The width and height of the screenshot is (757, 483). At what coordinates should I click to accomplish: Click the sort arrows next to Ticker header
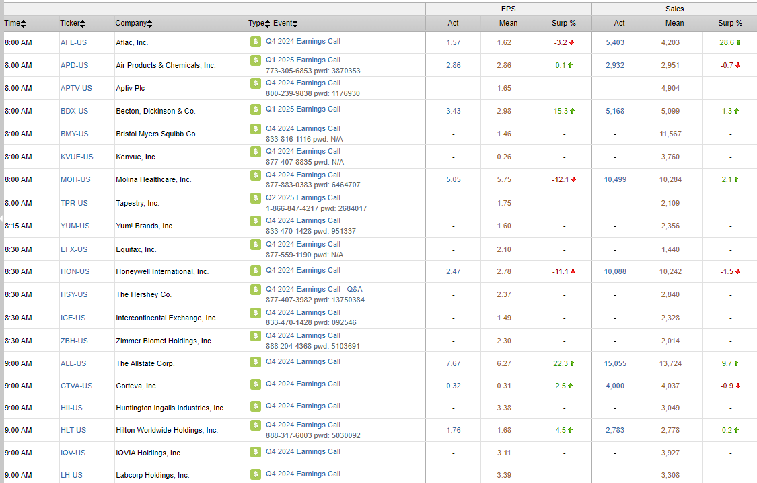click(83, 24)
